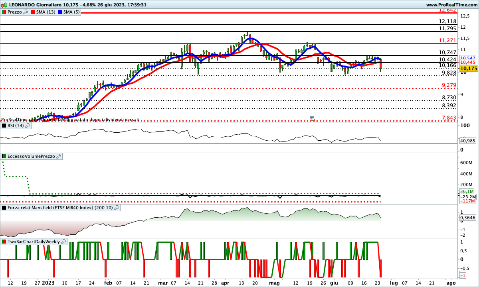Click the red SMA (13) color swatch
479x287 pixels.
(33, 12)
